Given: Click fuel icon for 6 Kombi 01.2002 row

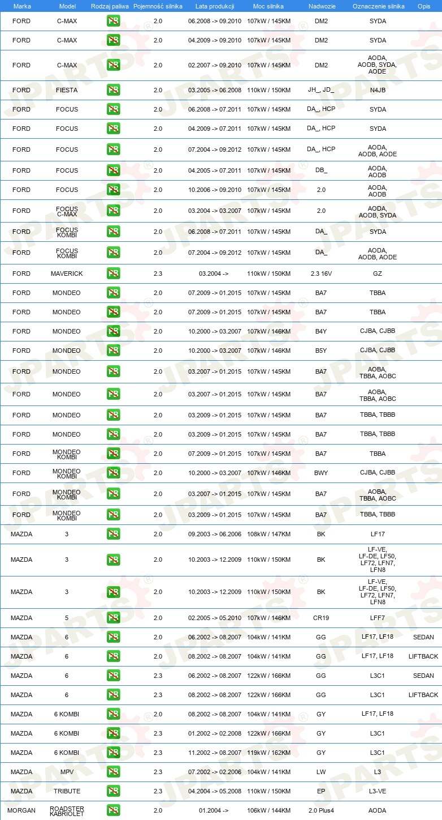Looking at the screenshot, I should point(113,733).
